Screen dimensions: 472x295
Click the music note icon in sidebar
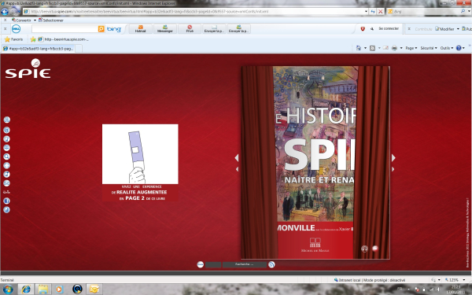pyautogui.click(x=6, y=175)
